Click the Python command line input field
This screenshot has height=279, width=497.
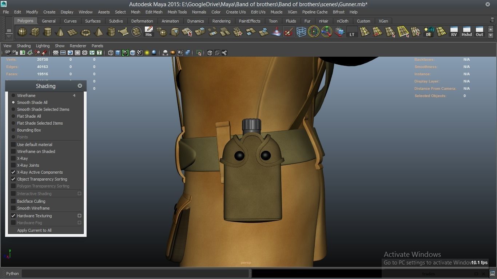135,274
